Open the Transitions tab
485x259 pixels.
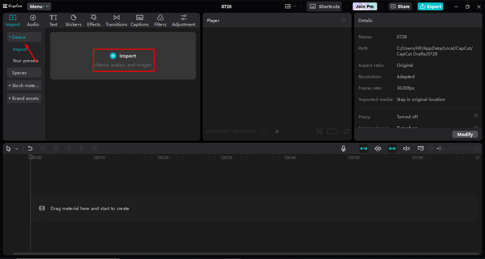pyautogui.click(x=116, y=20)
